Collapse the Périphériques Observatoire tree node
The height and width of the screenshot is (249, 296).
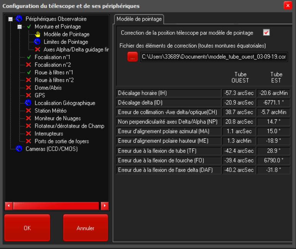tap(10, 19)
